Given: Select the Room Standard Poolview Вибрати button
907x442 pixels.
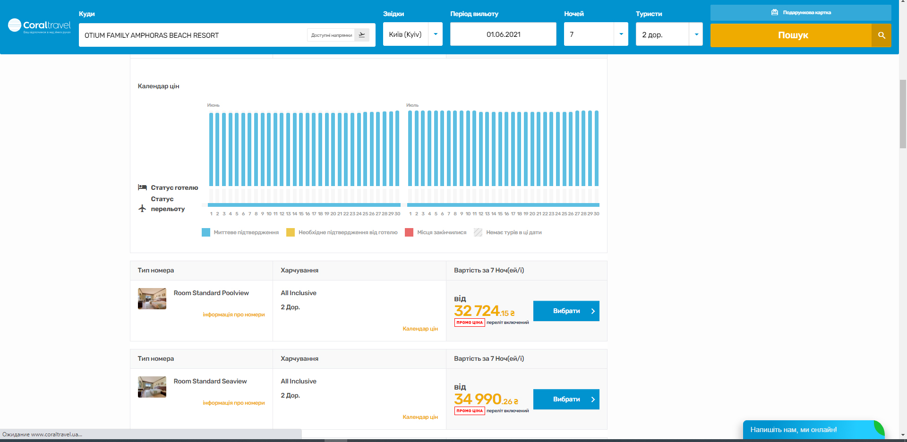Looking at the screenshot, I should tap(566, 311).
